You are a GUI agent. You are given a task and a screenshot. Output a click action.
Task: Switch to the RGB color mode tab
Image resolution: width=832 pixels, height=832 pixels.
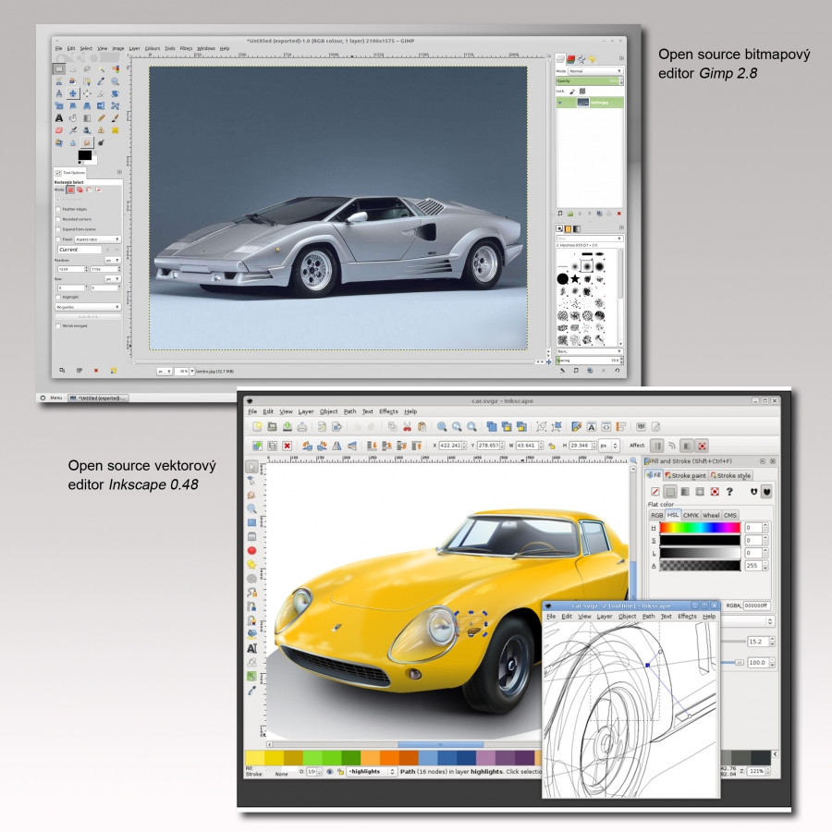tap(657, 515)
